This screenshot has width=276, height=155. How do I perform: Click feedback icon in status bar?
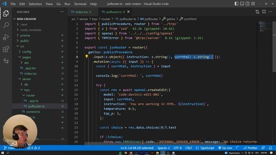[x=263, y=148]
